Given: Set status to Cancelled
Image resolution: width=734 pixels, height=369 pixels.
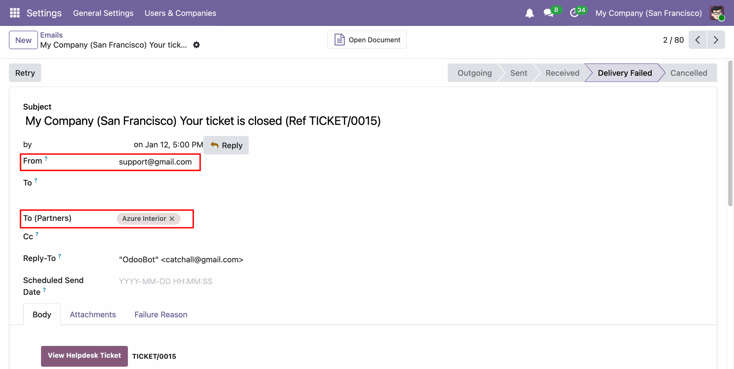Looking at the screenshot, I should 688,73.
